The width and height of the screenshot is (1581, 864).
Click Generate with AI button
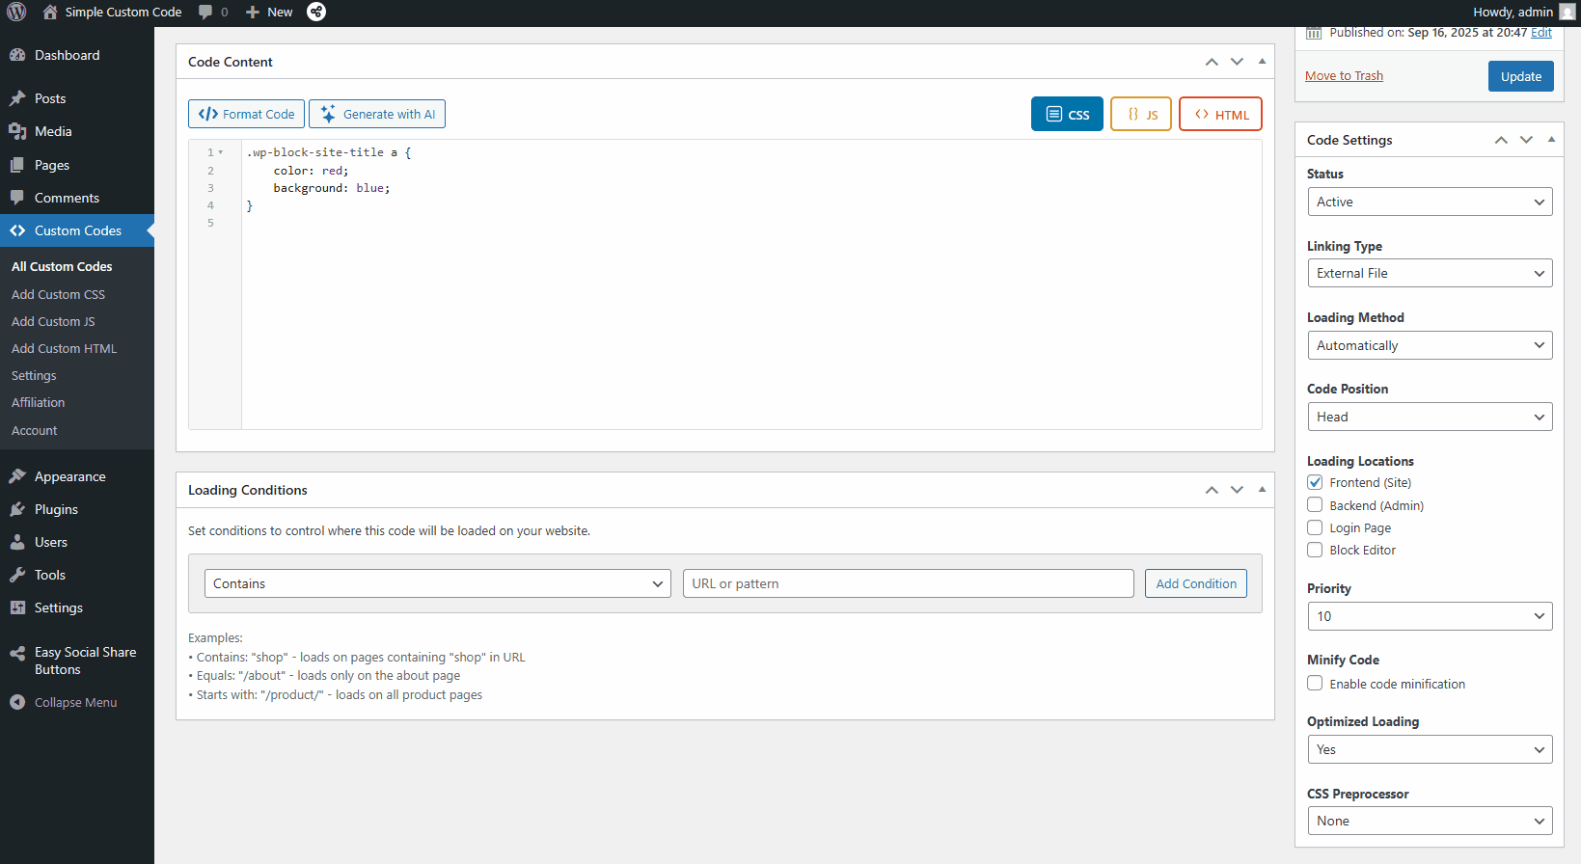pos(377,114)
